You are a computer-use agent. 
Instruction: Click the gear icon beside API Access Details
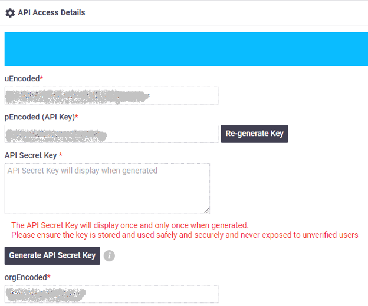(x=10, y=13)
